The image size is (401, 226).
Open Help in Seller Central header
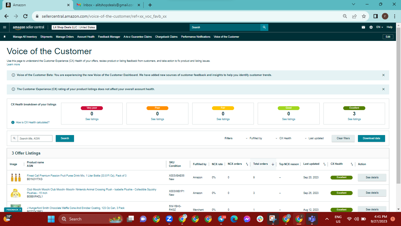coord(390,27)
